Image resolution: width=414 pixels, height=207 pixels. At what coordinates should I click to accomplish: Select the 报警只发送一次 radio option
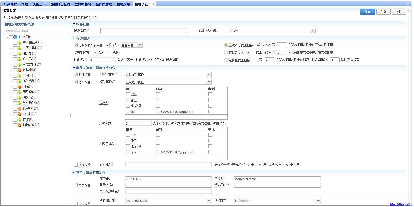226,53
